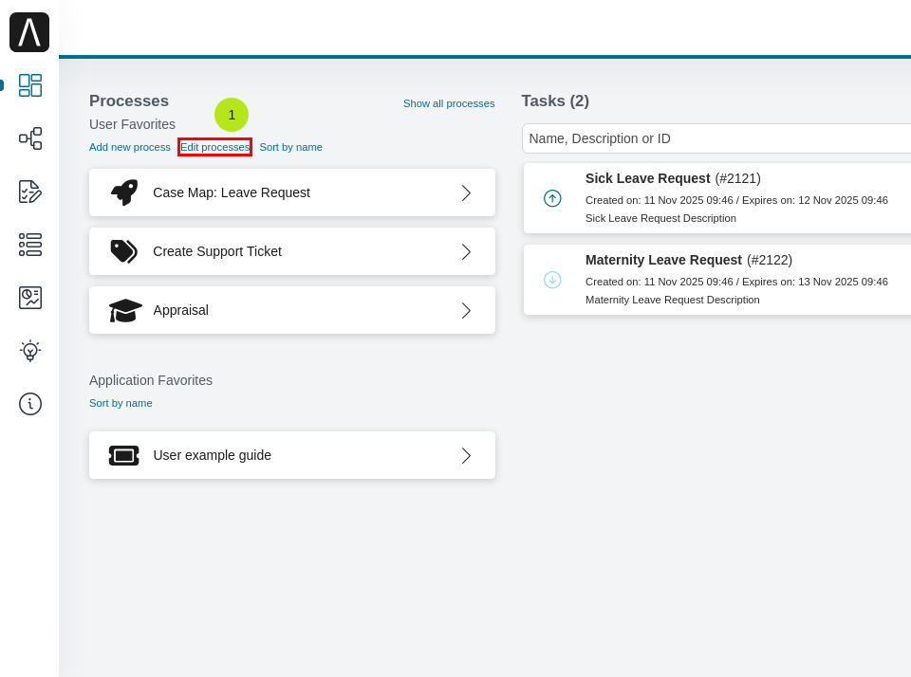
Task: Click the graduation cap icon beside Appraisal
Action: coord(122,310)
